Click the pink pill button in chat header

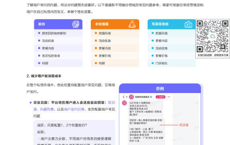(x=161, y=97)
